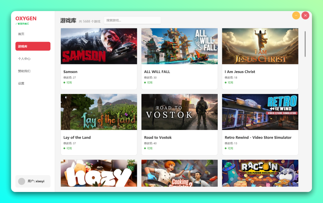This screenshot has height=203, width=323.
Task: Click Retro Rewind - Video Store Simulator title
Action: 258,137
